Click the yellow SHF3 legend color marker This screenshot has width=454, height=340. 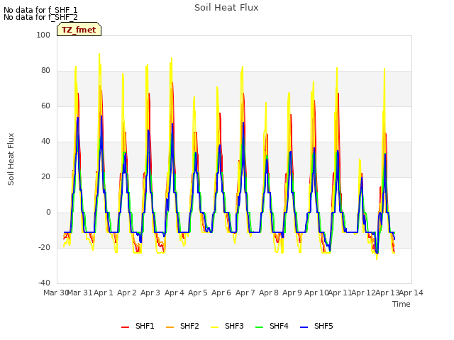(x=214, y=327)
